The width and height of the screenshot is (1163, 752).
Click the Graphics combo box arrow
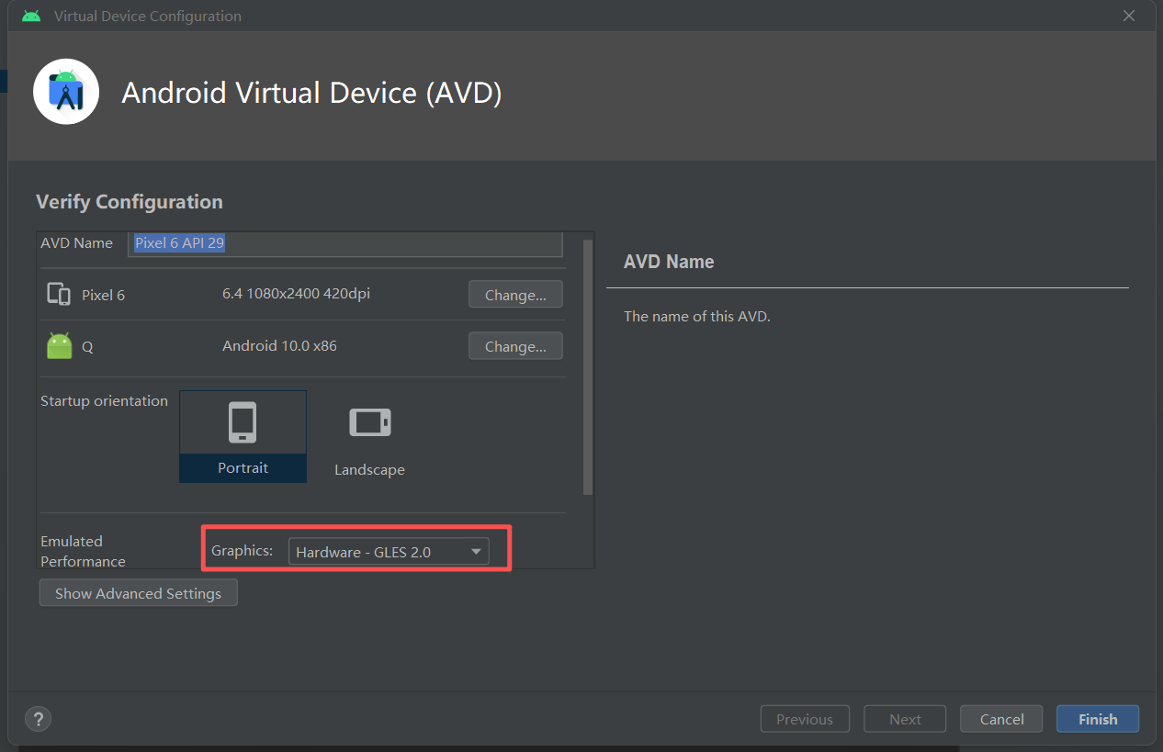point(476,552)
